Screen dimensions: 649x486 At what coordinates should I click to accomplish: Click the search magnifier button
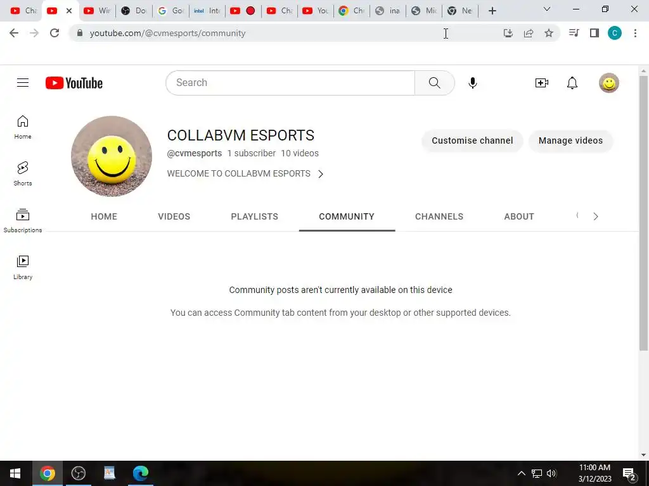pos(435,83)
